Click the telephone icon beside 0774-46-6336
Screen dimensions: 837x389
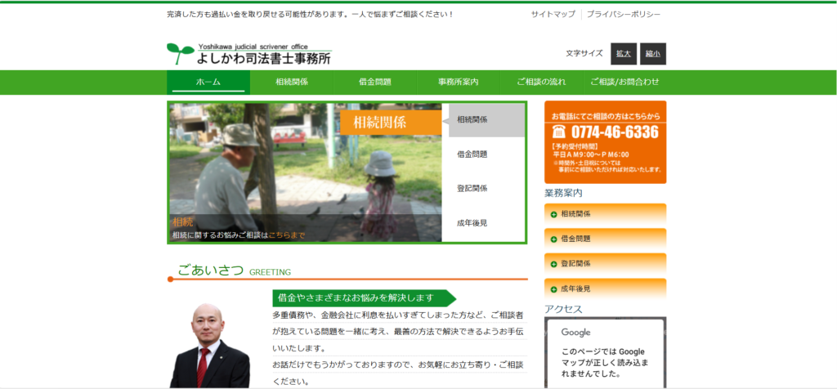tap(559, 132)
